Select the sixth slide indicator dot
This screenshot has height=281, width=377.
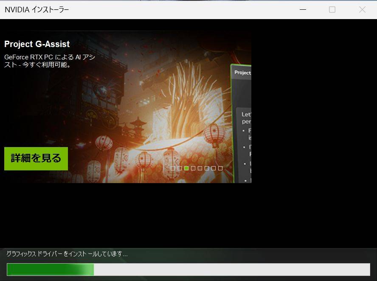click(206, 168)
